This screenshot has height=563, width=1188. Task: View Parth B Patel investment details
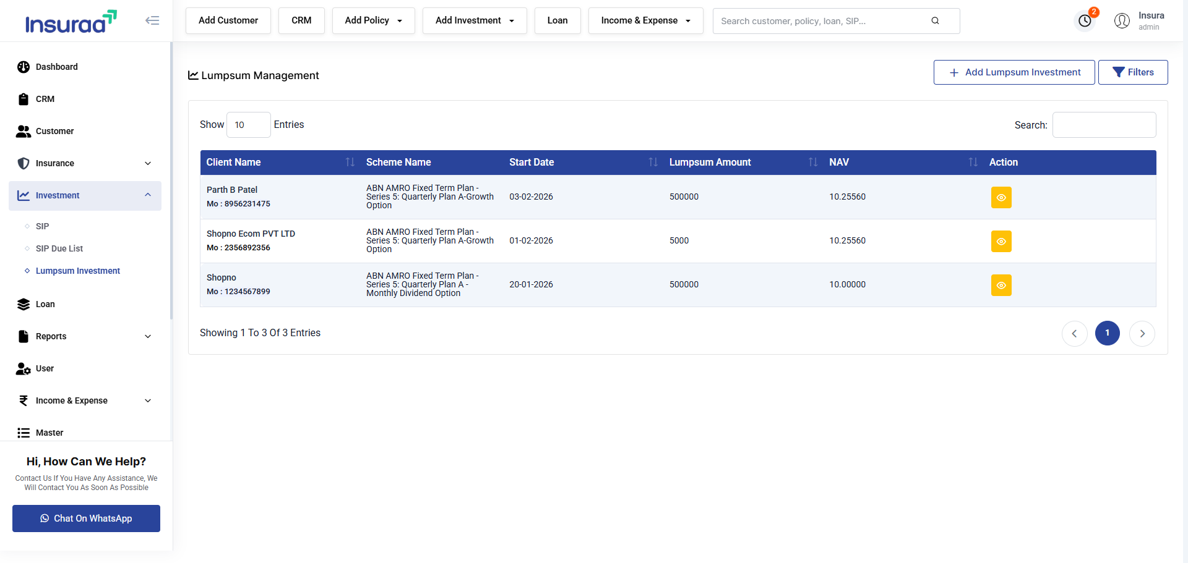click(x=1001, y=197)
